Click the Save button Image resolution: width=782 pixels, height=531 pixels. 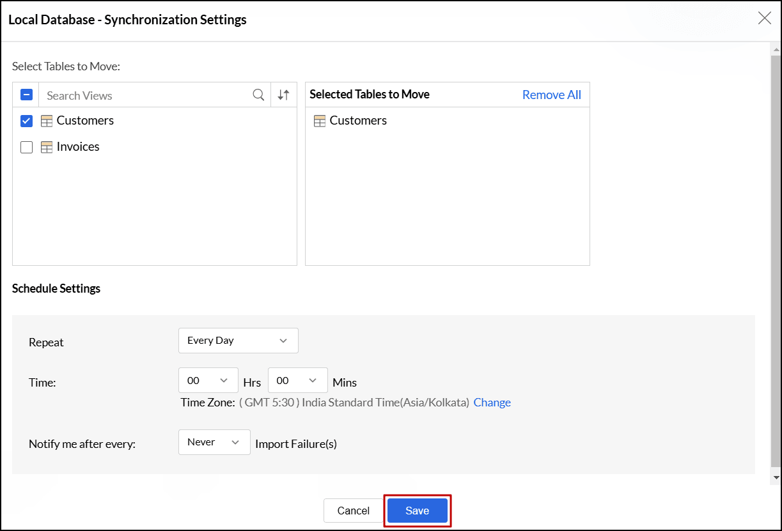click(417, 511)
